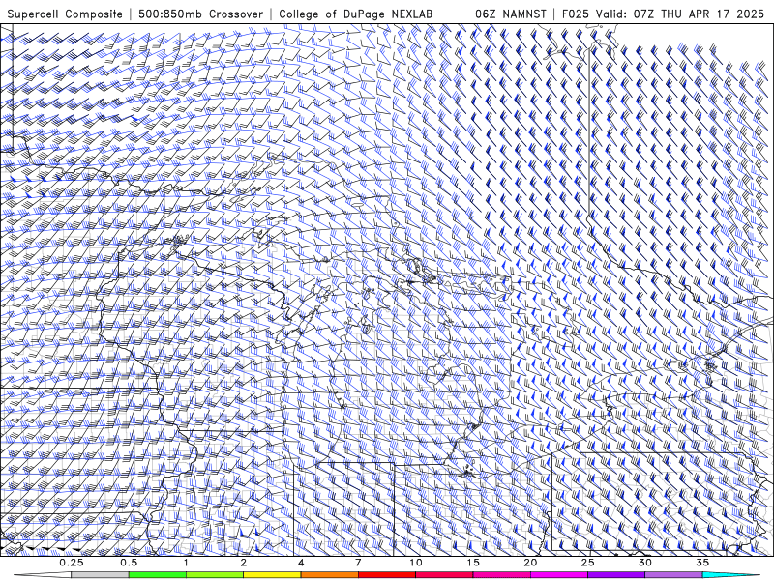
Task: Click the "15" legend value
Action: (x=473, y=563)
